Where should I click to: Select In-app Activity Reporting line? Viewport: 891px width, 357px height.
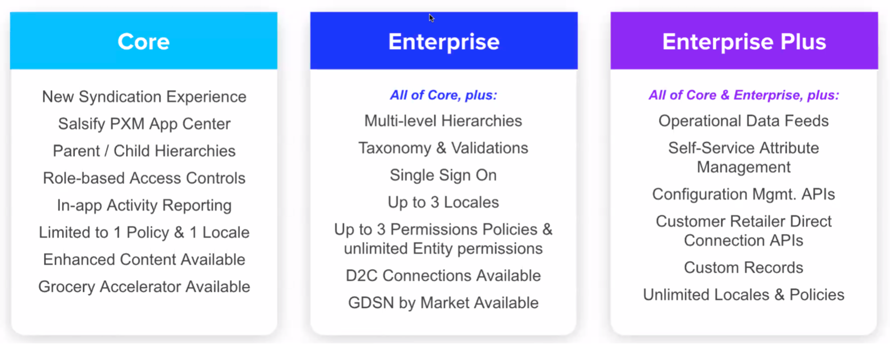point(144,205)
